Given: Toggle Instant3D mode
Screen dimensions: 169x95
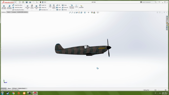Looking at the screenshot, I should coord(81,6).
